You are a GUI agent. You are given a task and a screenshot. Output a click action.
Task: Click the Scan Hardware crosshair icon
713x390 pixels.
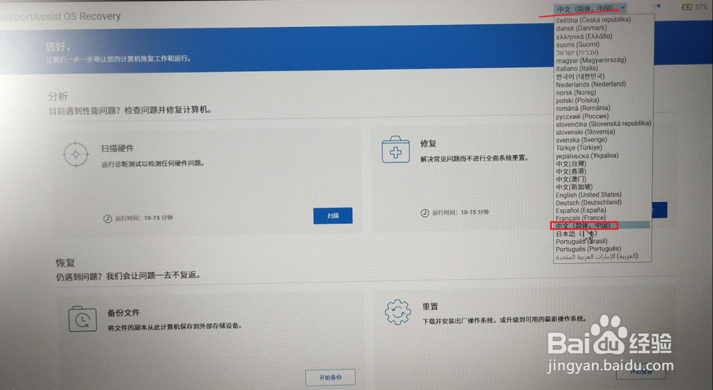point(75,154)
